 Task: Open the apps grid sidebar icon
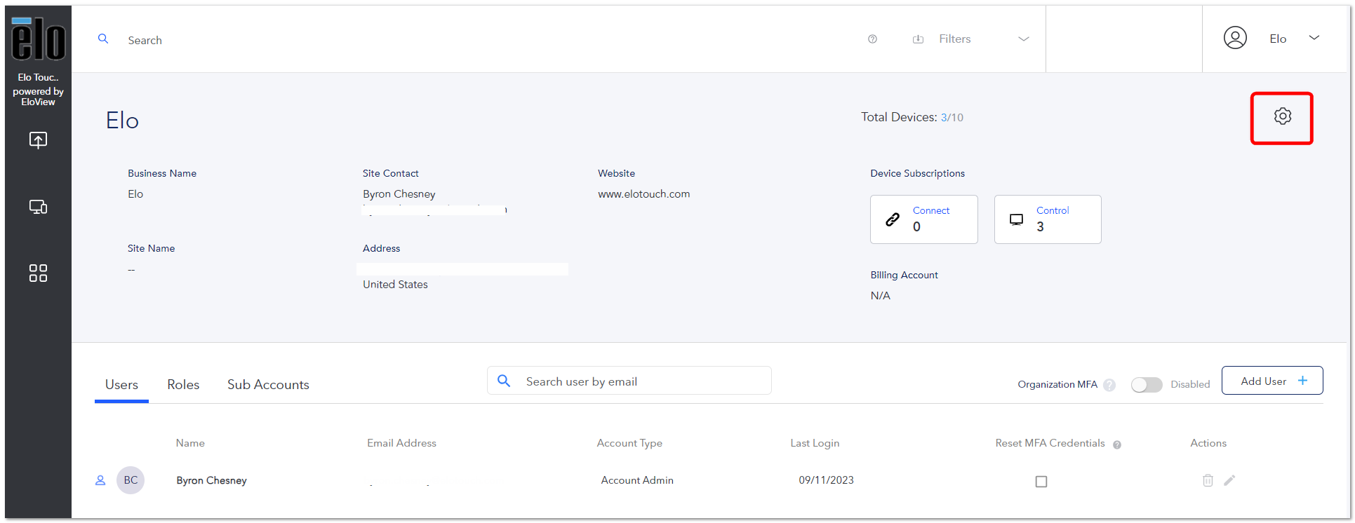[x=38, y=273]
